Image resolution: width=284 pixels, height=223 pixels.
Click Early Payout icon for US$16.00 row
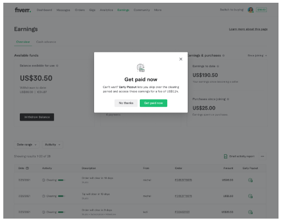click(x=250, y=180)
